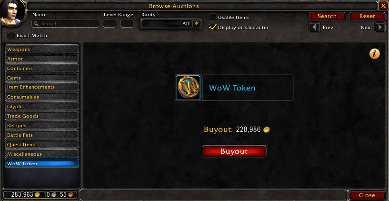The width and height of the screenshot is (389, 201).
Task: Open the info help icon
Action: pyautogui.click(x=374, y=54)
